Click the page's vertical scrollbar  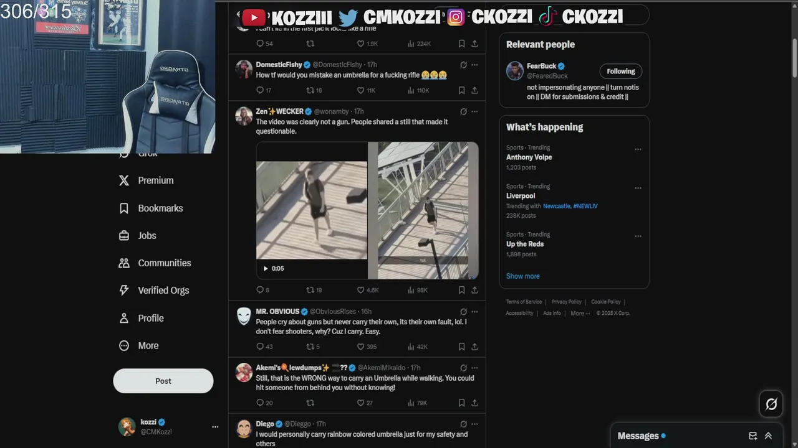click(794, 59)
